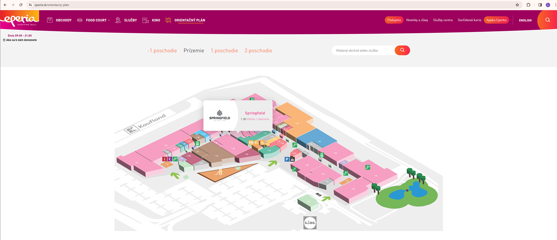557x240 pixels.
Task: Click the Springfield name in the popup
Action: point(255,113)
